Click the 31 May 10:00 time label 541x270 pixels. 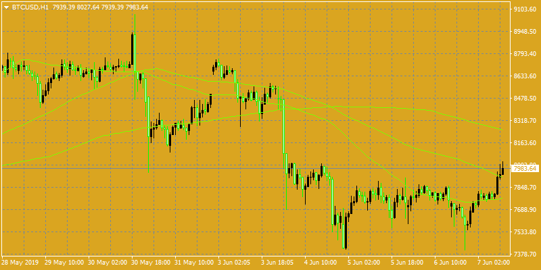click(194, 262)
